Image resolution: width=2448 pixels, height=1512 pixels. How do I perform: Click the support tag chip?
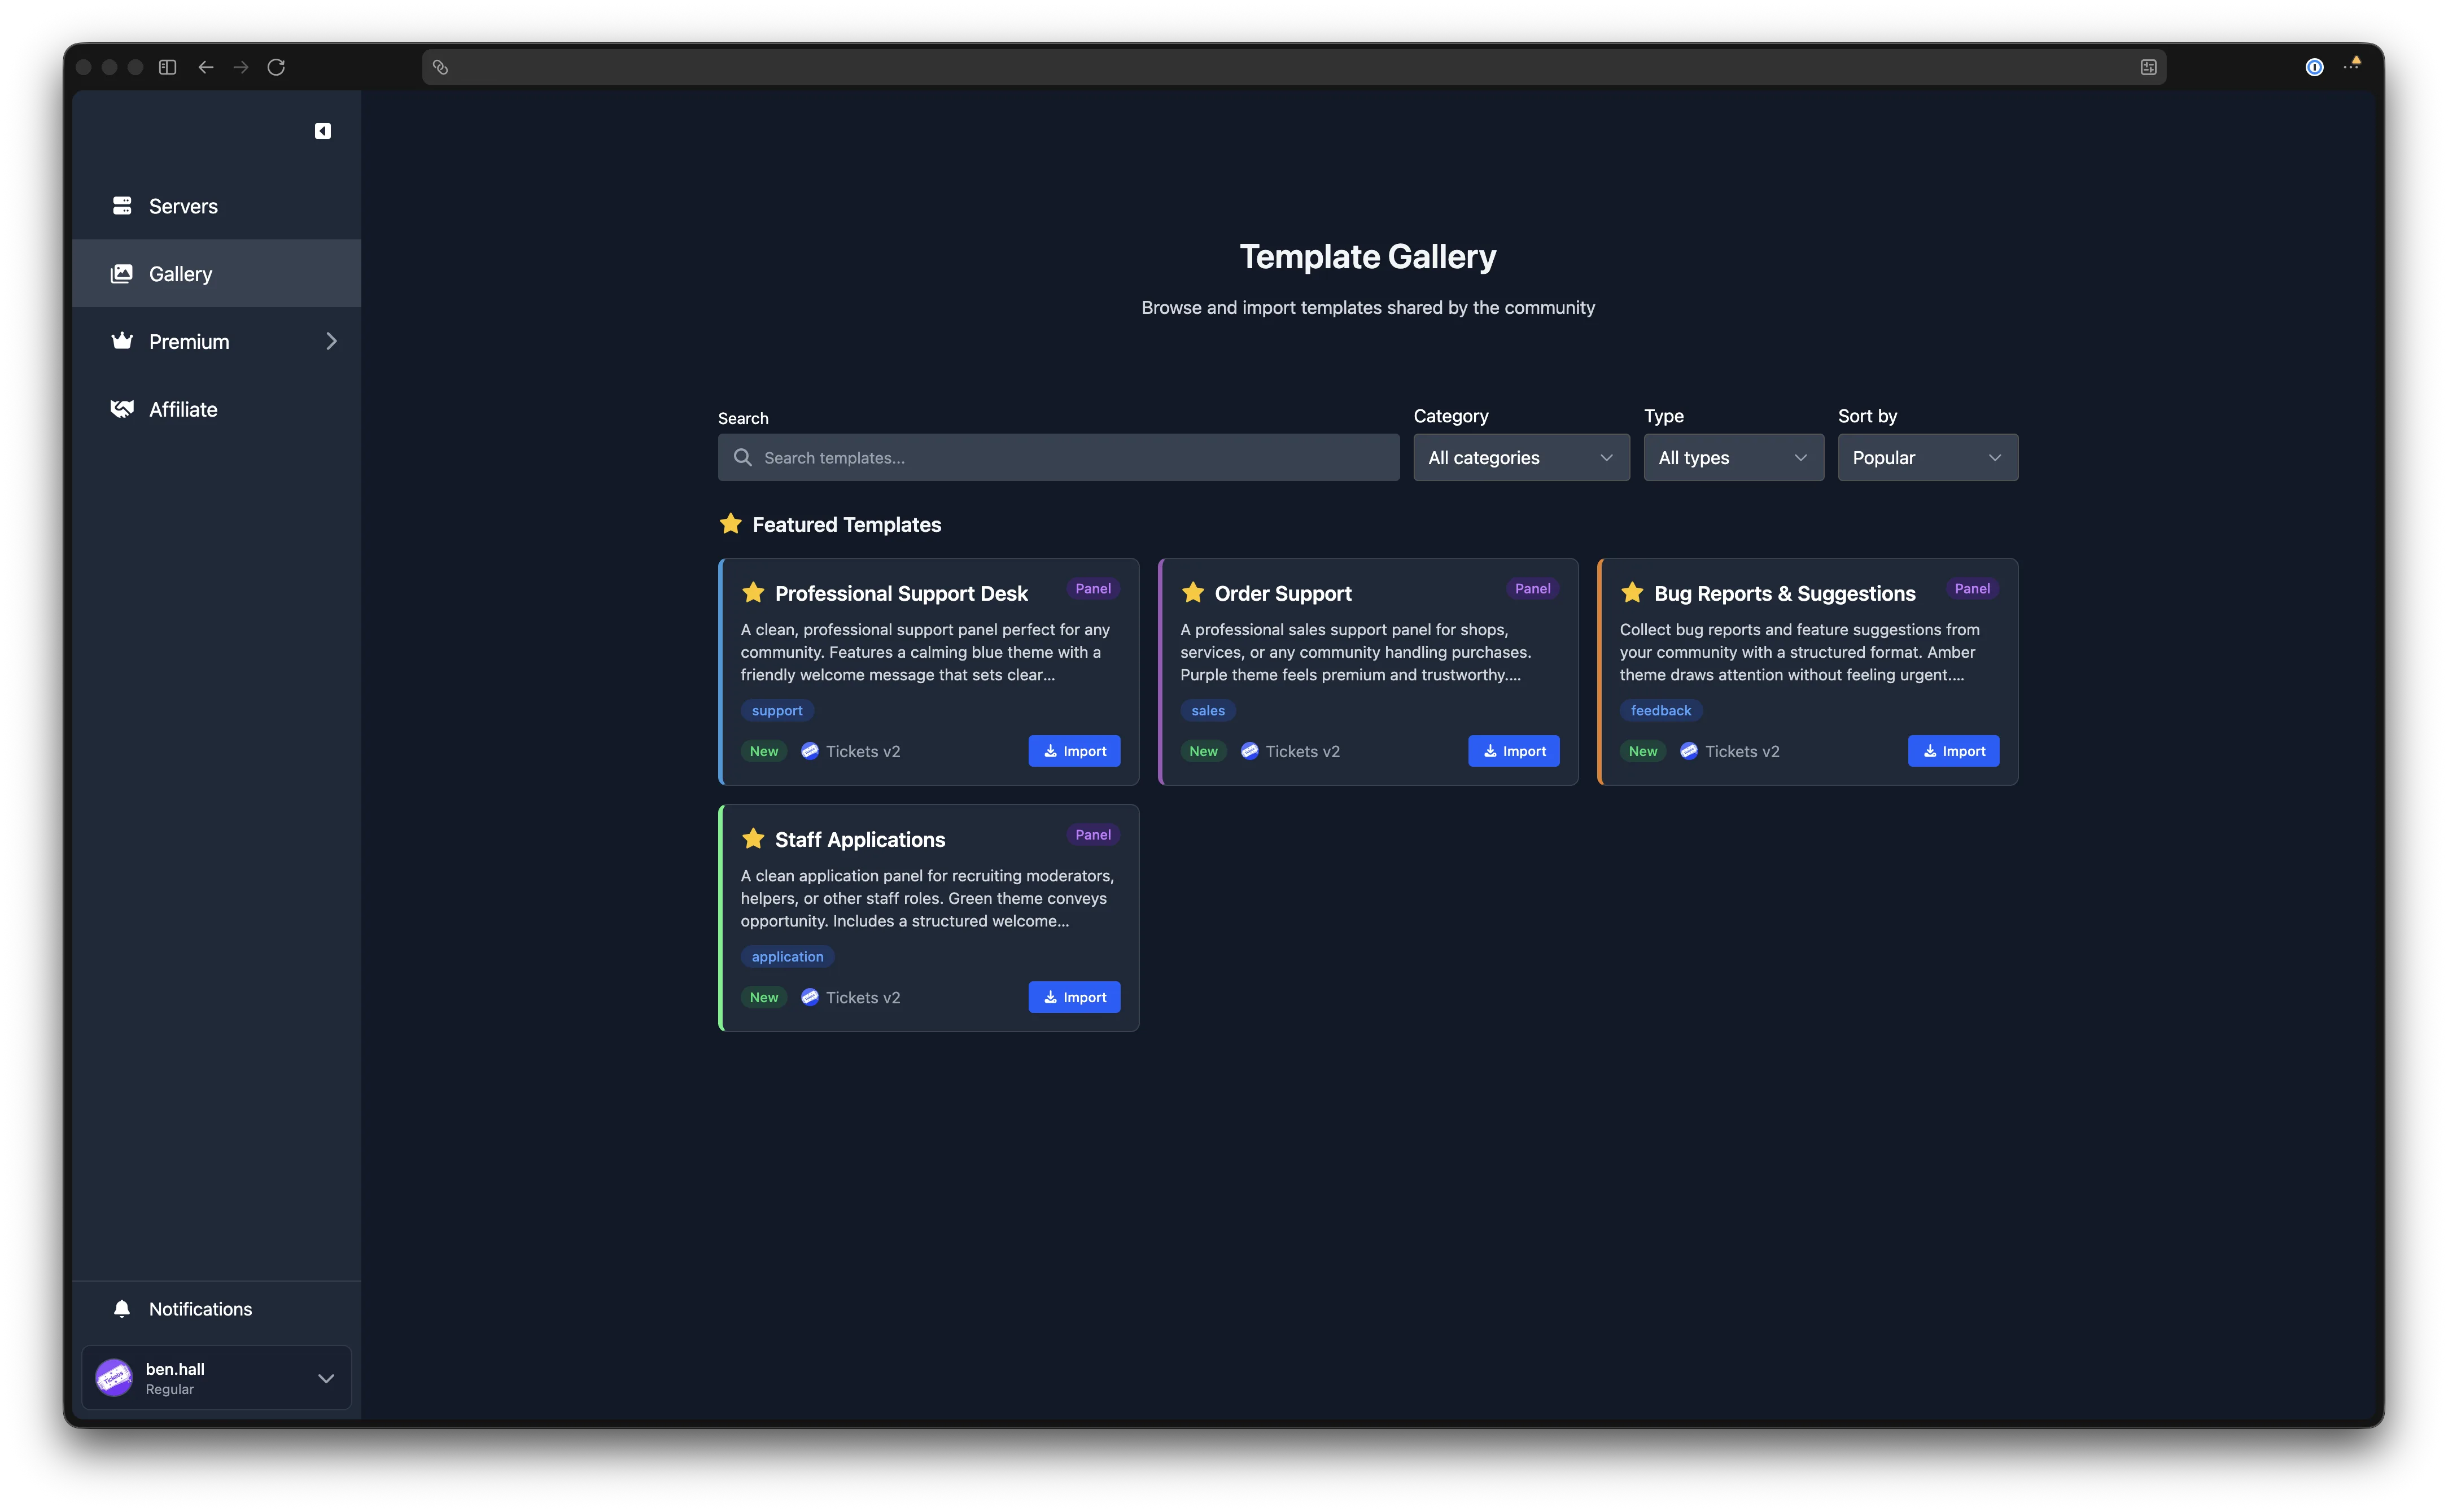point(777,710)
